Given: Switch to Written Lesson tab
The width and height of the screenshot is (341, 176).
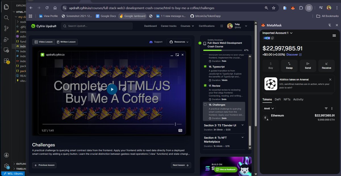Looking at the screenshot, I should coord(66,42).
